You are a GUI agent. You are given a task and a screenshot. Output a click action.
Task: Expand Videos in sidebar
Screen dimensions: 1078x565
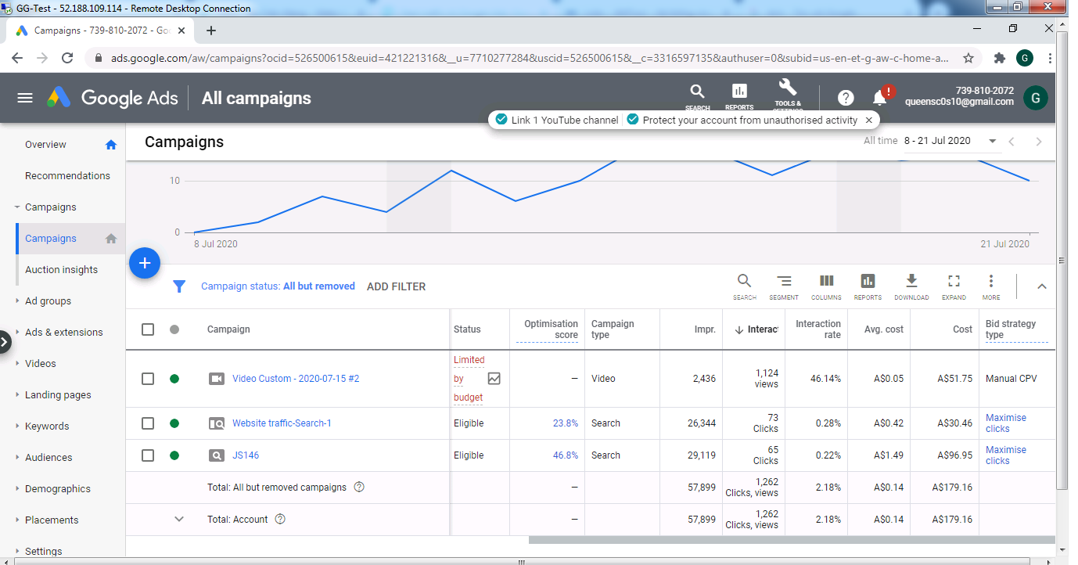(17, 364)
